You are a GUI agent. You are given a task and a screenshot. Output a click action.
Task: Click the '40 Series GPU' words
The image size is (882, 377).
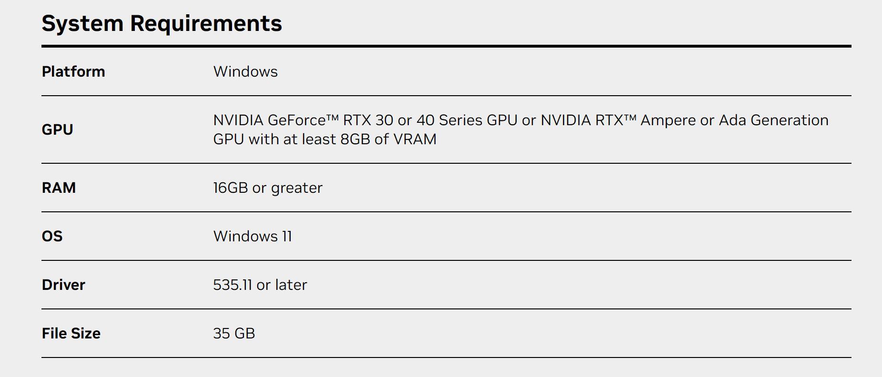click(x=467, y=120)
